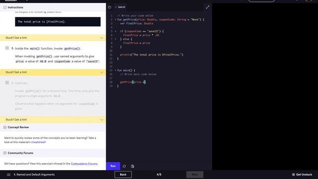Fold the else block at line 7
Image resolution: width=318 pixels, height=179 pixels.
[116, 39]
